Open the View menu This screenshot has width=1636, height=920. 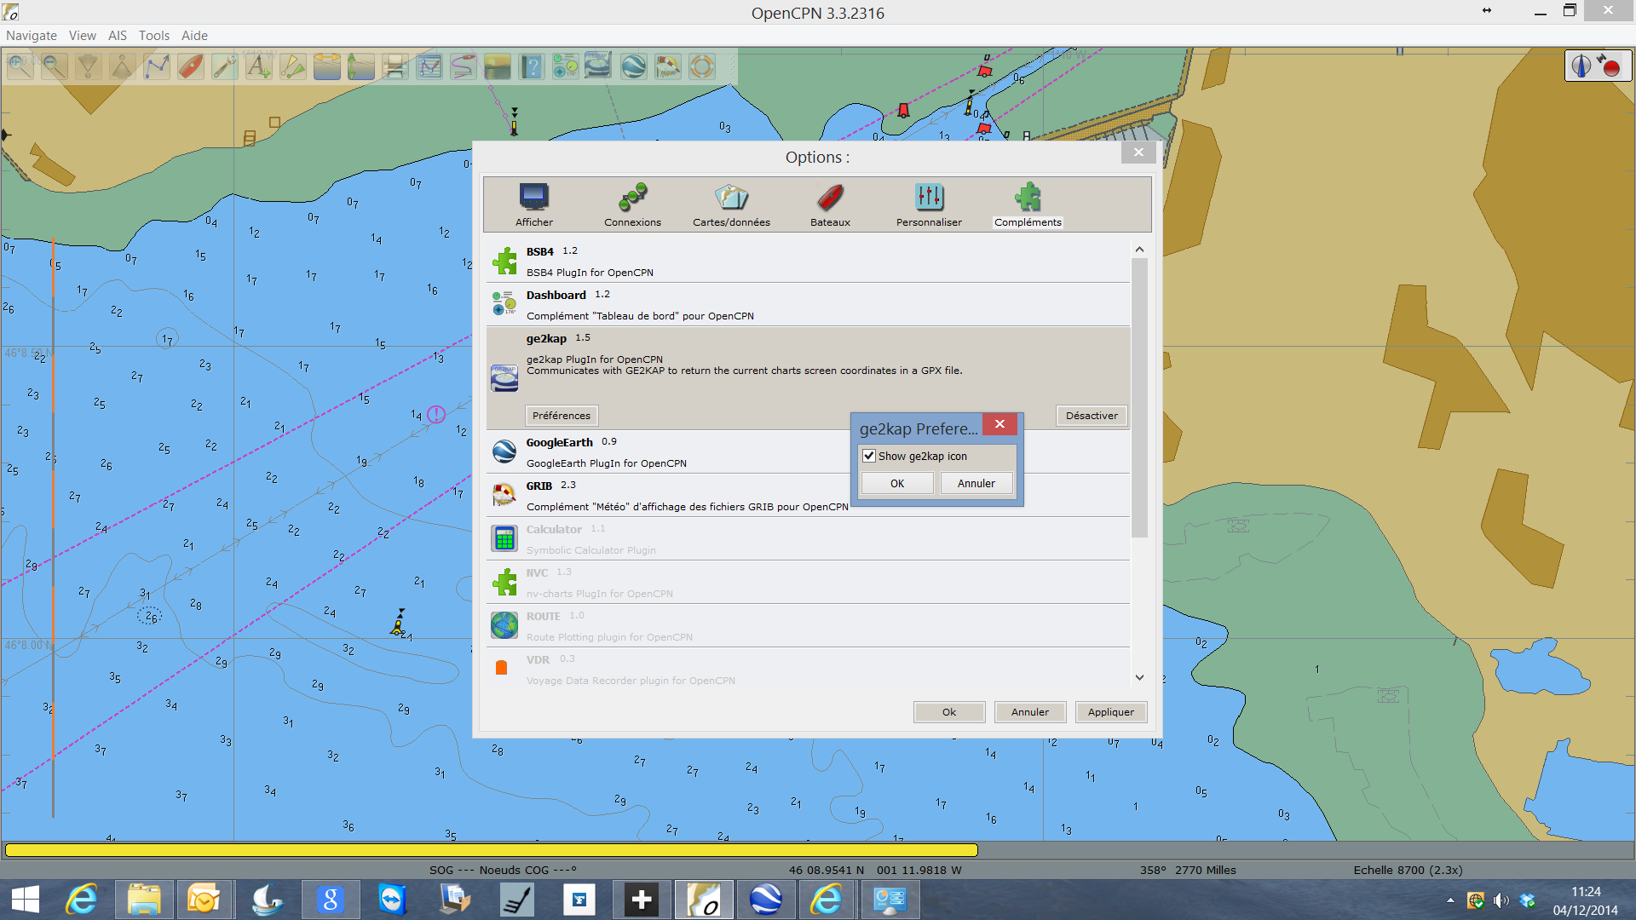pos(83,36)
